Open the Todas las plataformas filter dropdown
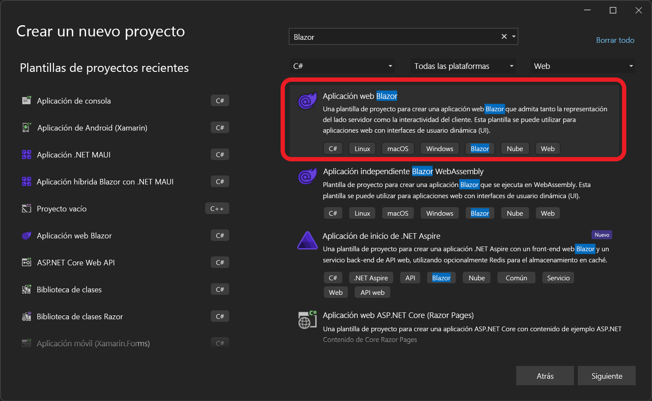Screen dimensions: 652x401 click(x=463, y=66)
